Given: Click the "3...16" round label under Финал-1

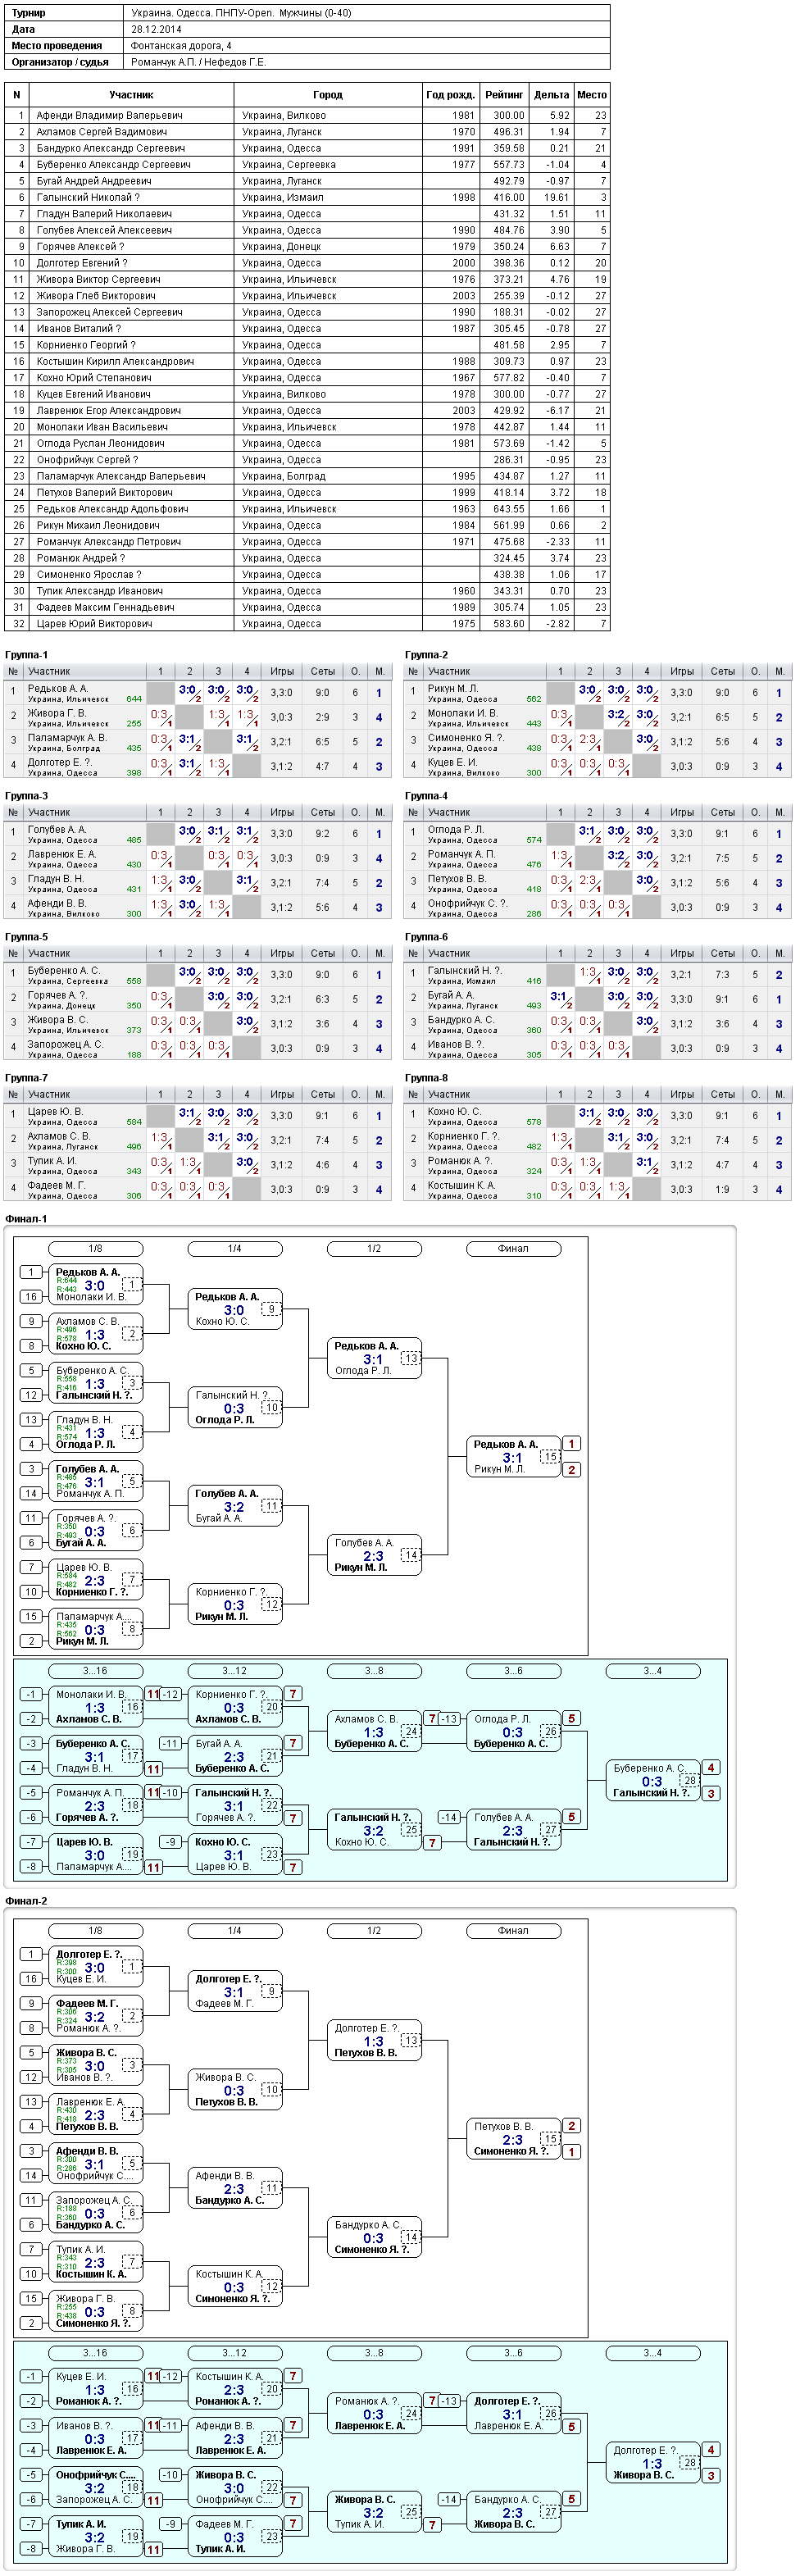Looking at the screenshot, I should tap(95, 1671).
